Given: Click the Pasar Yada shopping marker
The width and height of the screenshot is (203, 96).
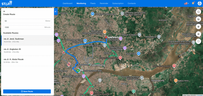Looking at the screenshot, I should pos(139,53).
